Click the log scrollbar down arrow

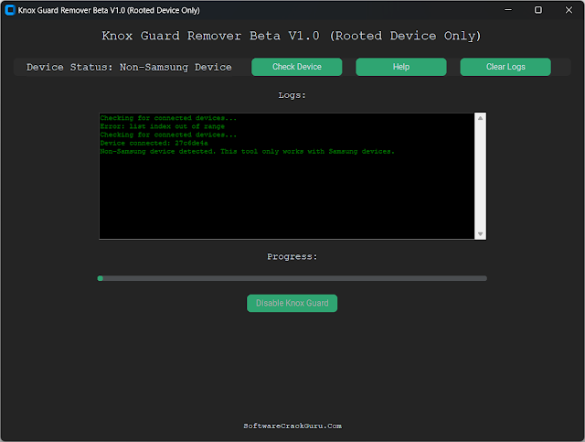coord(480,234)
